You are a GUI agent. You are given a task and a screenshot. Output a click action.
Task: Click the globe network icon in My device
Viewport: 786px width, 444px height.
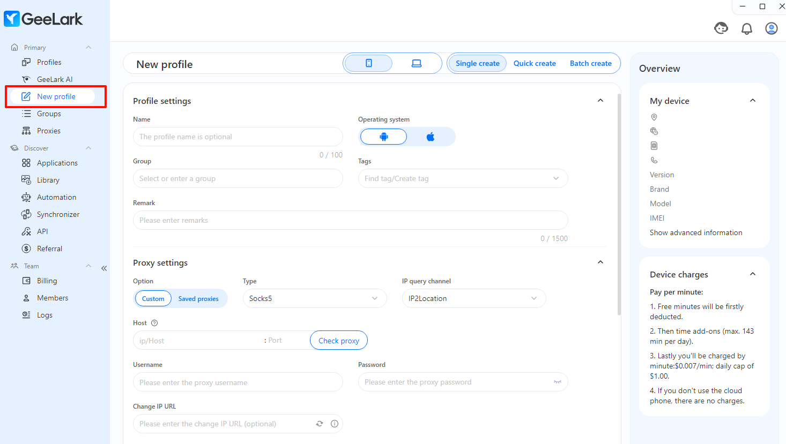654,131
